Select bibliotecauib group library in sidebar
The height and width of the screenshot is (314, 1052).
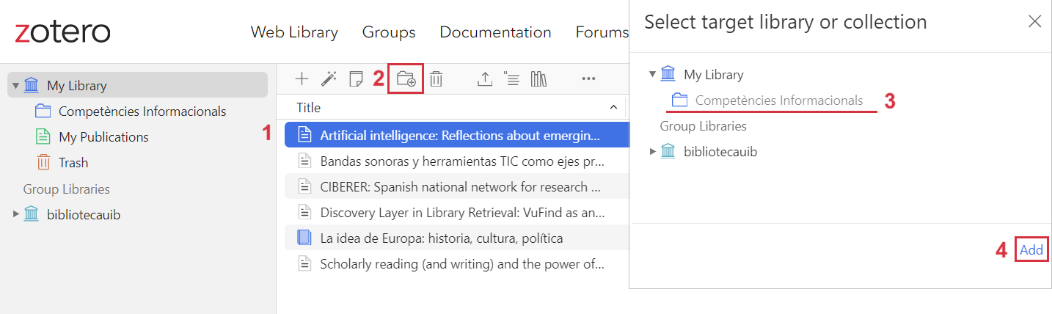[x=84, y=215]
